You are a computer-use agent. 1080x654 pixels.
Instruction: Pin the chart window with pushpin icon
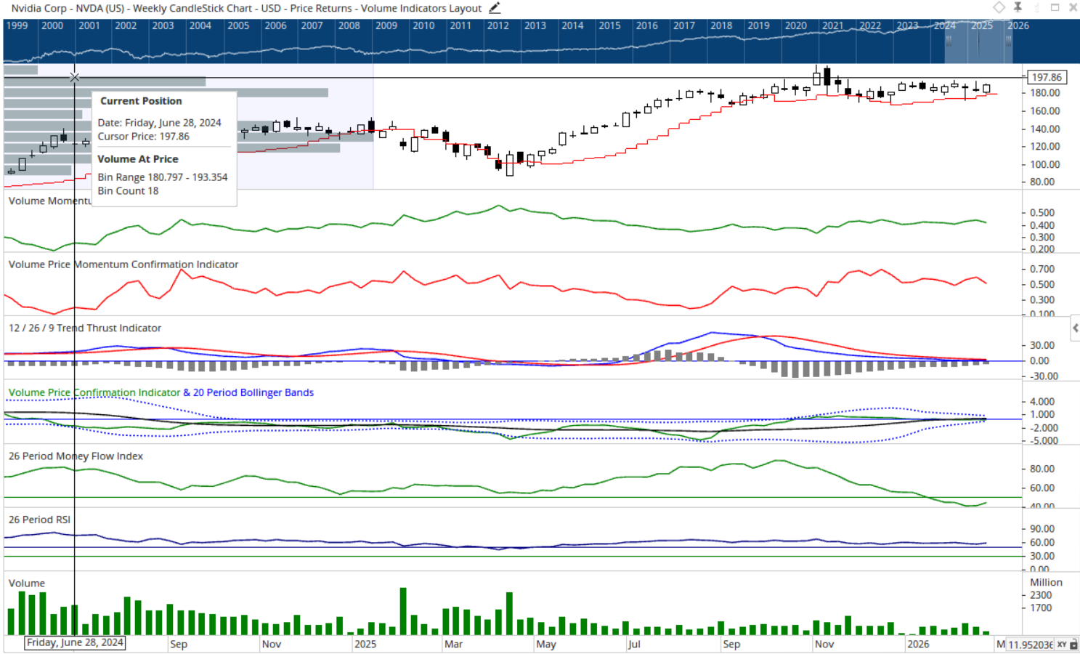(x=1018, y=7)
